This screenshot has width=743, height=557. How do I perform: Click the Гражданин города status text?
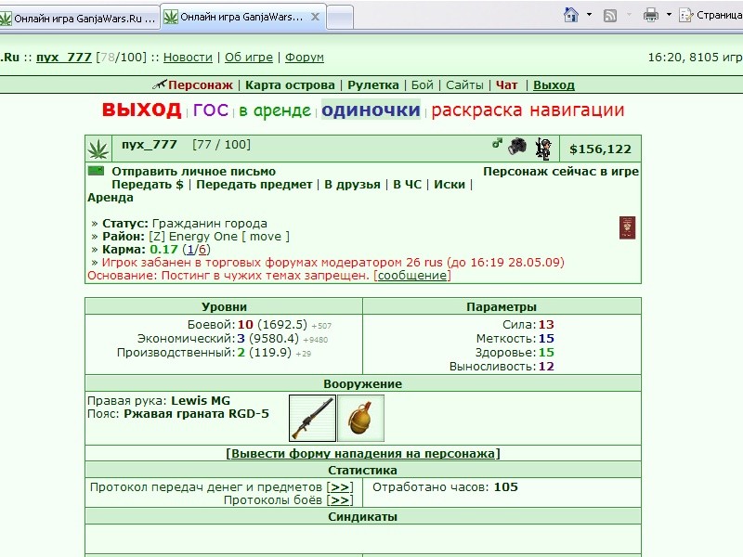coord(210,224)
